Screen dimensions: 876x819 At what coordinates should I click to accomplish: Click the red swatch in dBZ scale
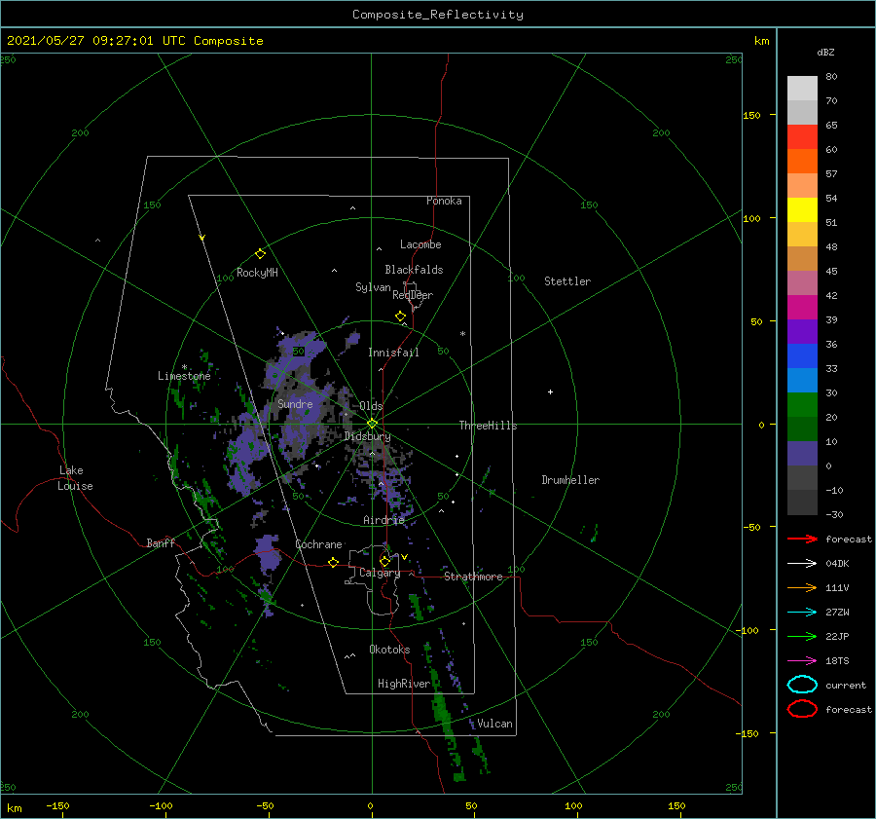[x=802, y=137]
